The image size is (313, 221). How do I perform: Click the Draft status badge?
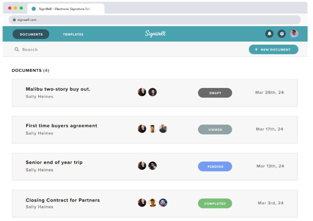pyautogui.click(x=215, y=93)
